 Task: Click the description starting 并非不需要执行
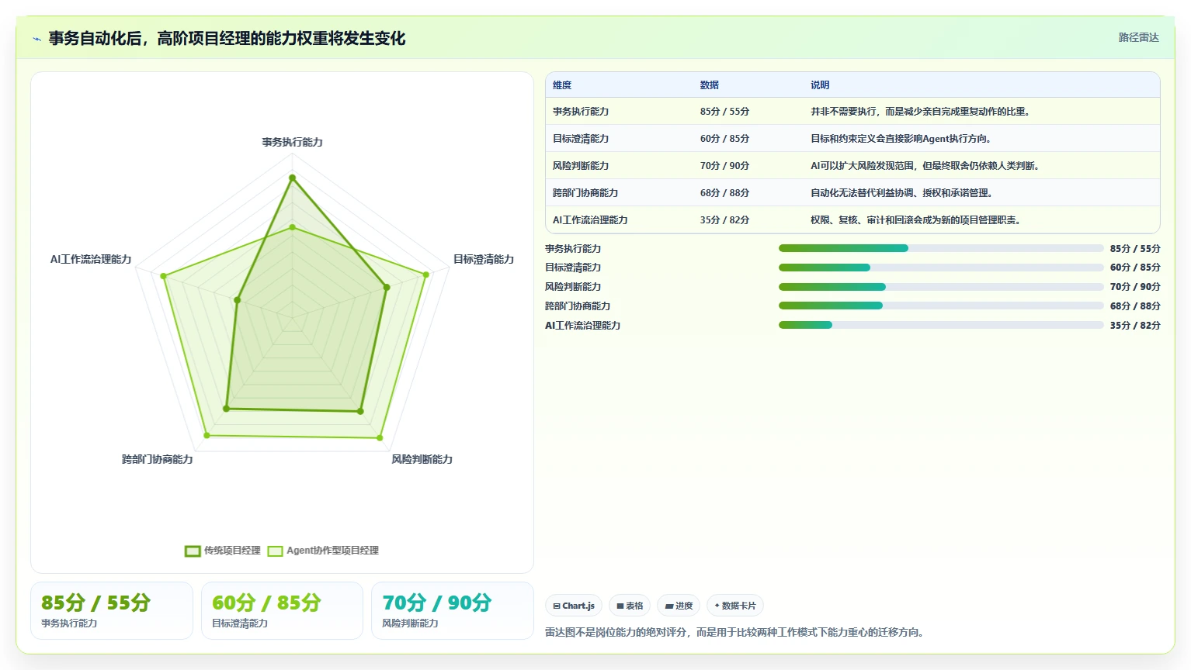922,112
